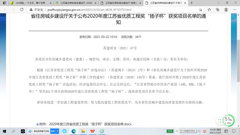Click the page vertical scrollbar thumb
Screen dimensions: 240x135
pyautogui.click(x=238, y=61)
